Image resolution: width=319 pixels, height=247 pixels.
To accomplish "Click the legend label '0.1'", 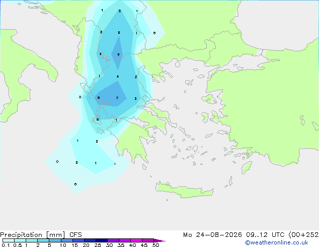I will pyautogui.click(x=6, y=245).
